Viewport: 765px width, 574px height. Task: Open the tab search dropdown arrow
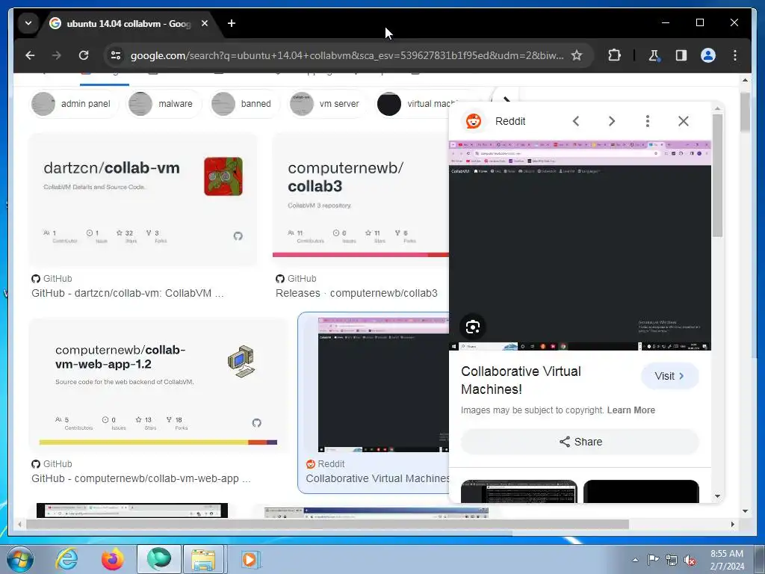[28, 23]
